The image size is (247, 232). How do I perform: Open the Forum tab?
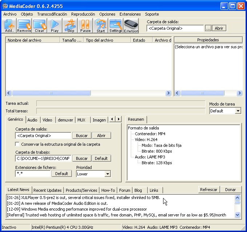[x=125, y=190]
